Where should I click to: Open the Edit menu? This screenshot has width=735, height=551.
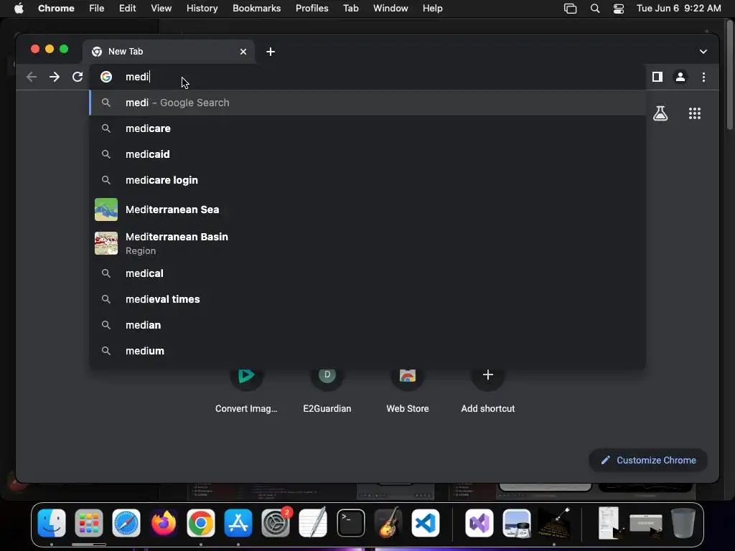click(x=127, y=9)
